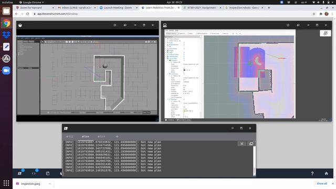The height and width of the screenshot is (189, 336).
Task: Select the arrow selection tool in Gazebo toolbar
Action: [x=43, y=42]
